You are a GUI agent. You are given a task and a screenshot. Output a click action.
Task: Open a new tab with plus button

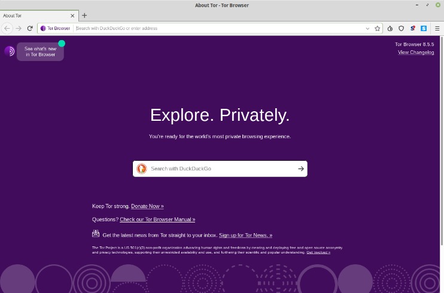(84, 16)
